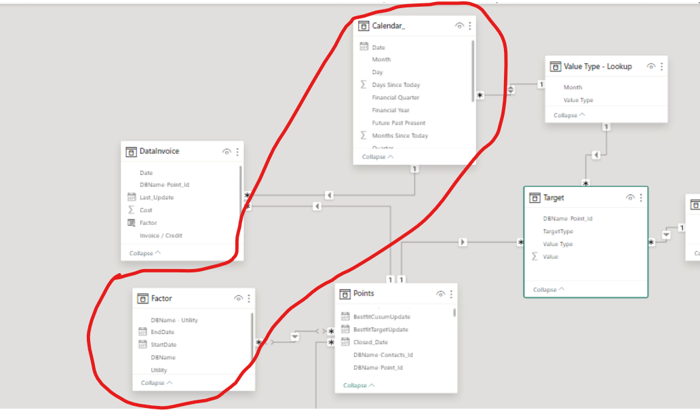This screenshot has width=700, height=410.
Task: Open the DataInvoice table more options menu
Action: tap(237, 152)
